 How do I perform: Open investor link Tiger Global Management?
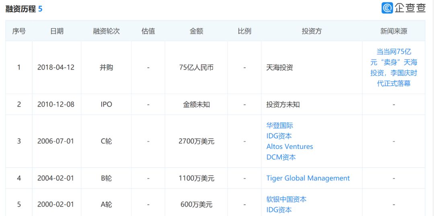click(308, 178)
